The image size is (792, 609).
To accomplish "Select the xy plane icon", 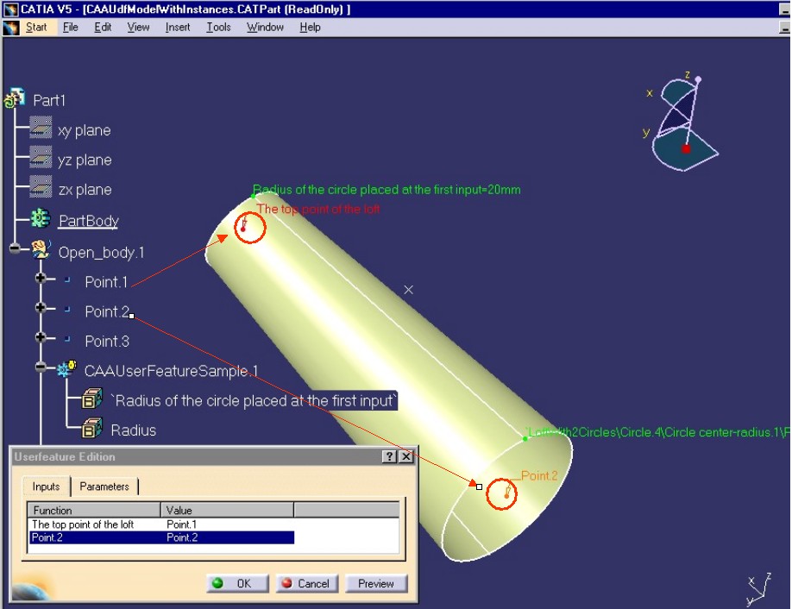I will [41, 128].
